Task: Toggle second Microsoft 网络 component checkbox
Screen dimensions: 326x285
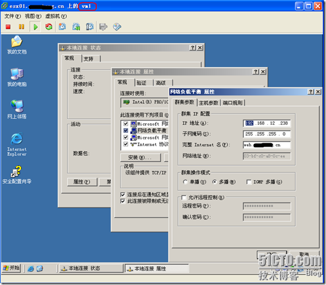Action: pos(126,137)
